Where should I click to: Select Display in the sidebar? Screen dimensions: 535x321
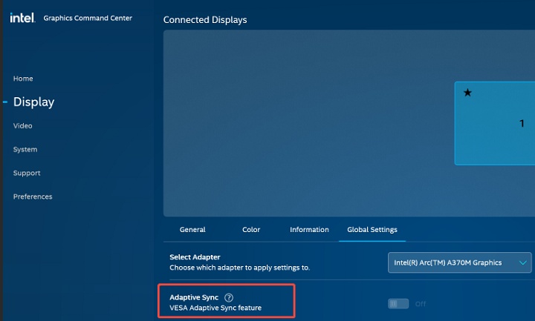[x=33, y=102]
